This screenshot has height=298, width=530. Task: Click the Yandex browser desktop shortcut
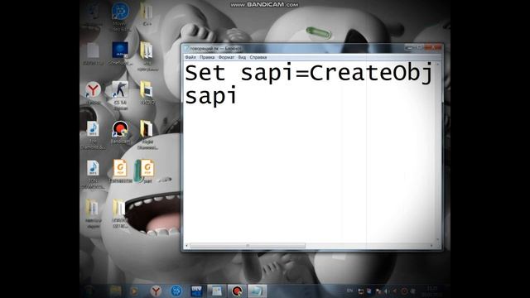point(93,90)
